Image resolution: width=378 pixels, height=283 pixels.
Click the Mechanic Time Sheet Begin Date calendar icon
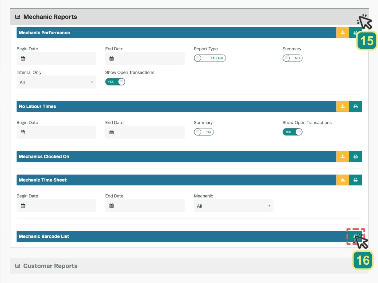click(x=23, y=206)
